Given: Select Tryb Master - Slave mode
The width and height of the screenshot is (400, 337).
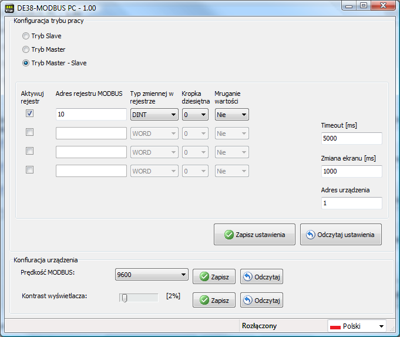Looking at the screenshot, I should click(26, 63).
